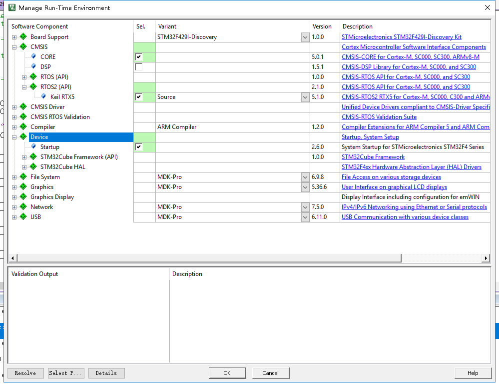
Task: Collapse the CMSIS tree node
Action: (x=14, y=47)
